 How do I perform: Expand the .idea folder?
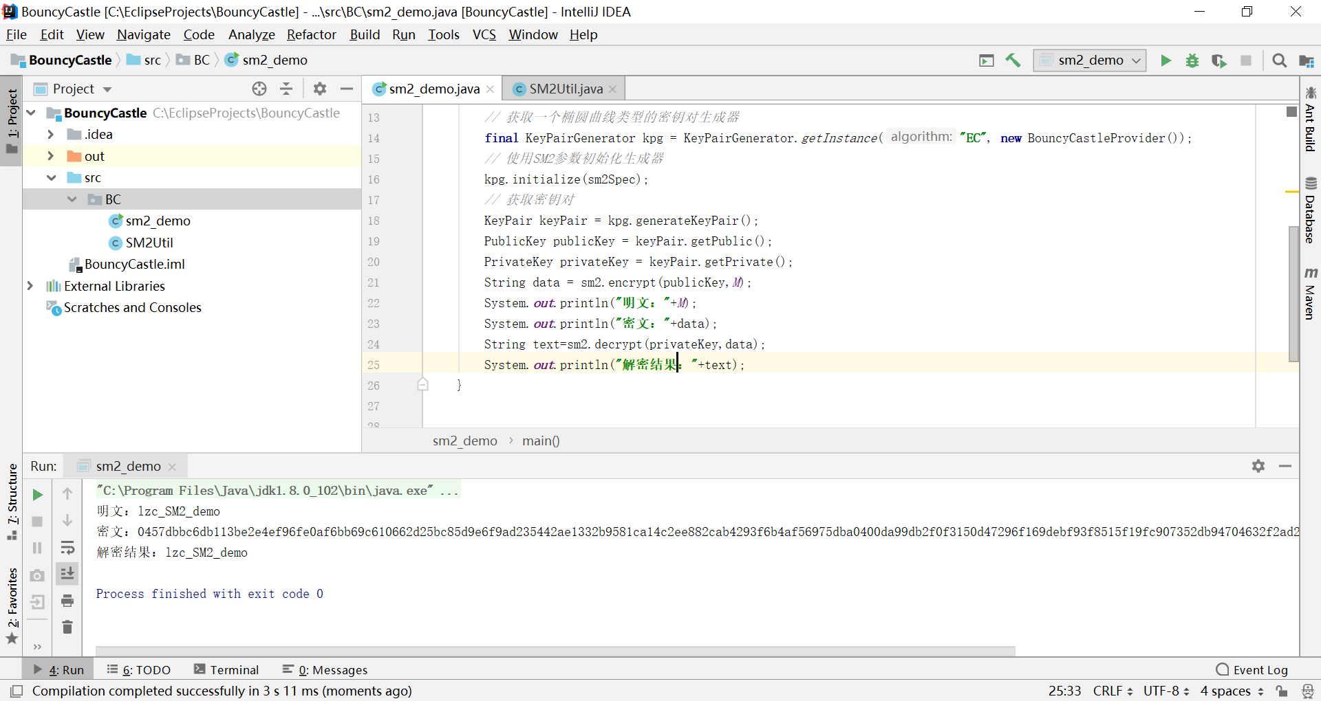[x=51, y=134]
